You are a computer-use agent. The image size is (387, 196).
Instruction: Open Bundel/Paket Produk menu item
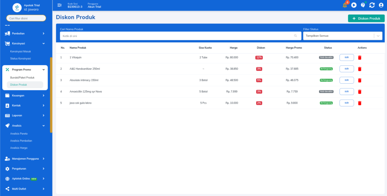22,78
